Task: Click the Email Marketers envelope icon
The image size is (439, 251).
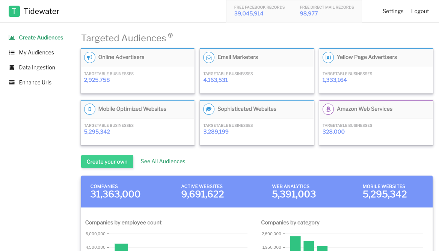Action: click(x=209, y=57)
